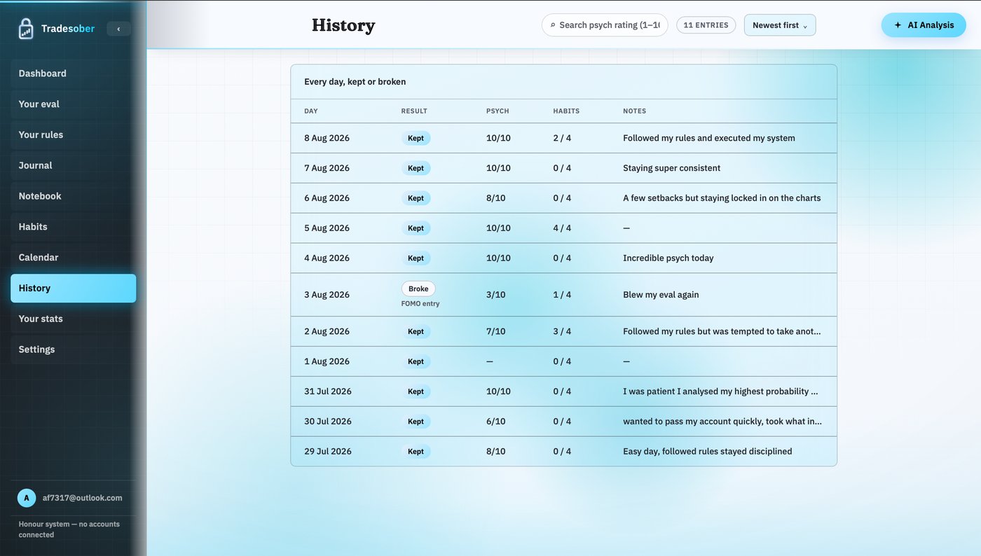Click the Broke badge for 3 Aug 2026

click(x=418, y=289)
